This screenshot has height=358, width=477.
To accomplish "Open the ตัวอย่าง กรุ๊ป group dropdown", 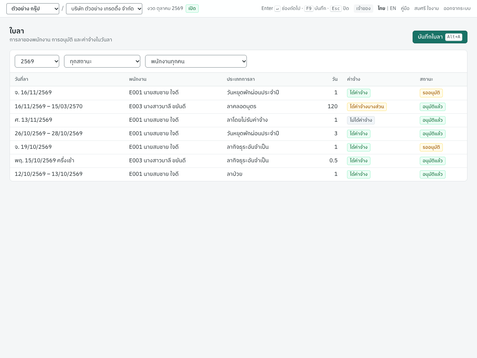I will (33, 9).
